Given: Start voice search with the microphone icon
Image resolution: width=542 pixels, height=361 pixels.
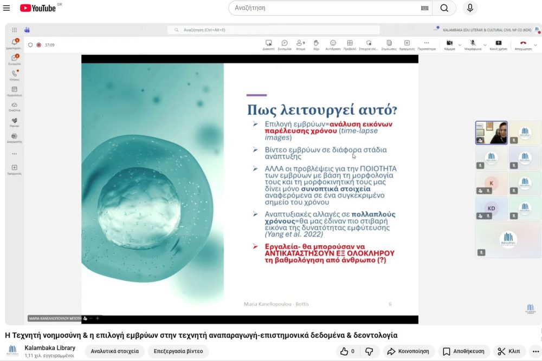Looking at the screenshot, I should click(x=470, y=8).
